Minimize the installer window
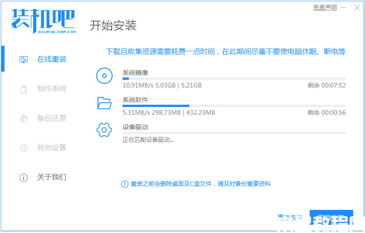The height and width of the screenshot is (233, 365). coord(344,8)
